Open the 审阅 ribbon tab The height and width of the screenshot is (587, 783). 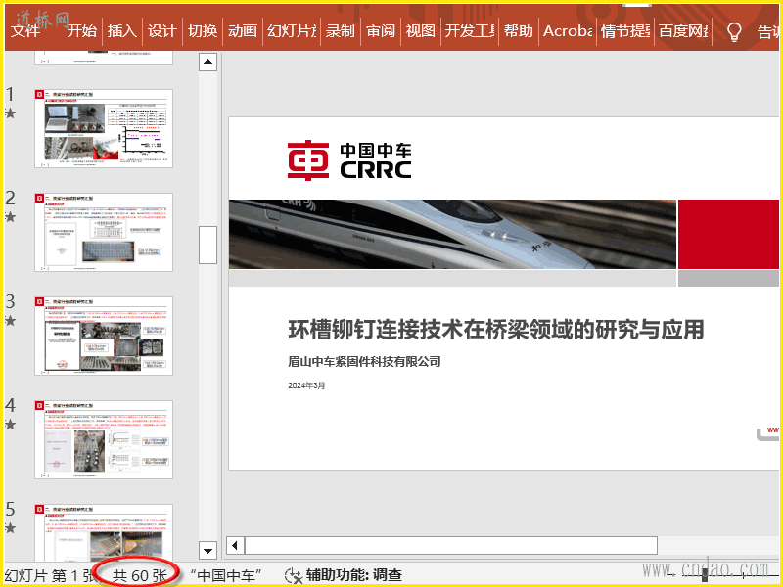pyautogui.click(x=381, y=31)
